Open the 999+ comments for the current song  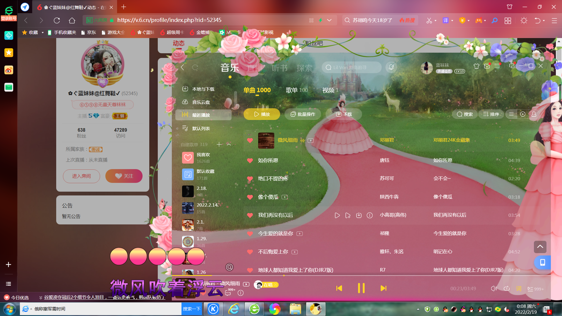coord(230,292)
